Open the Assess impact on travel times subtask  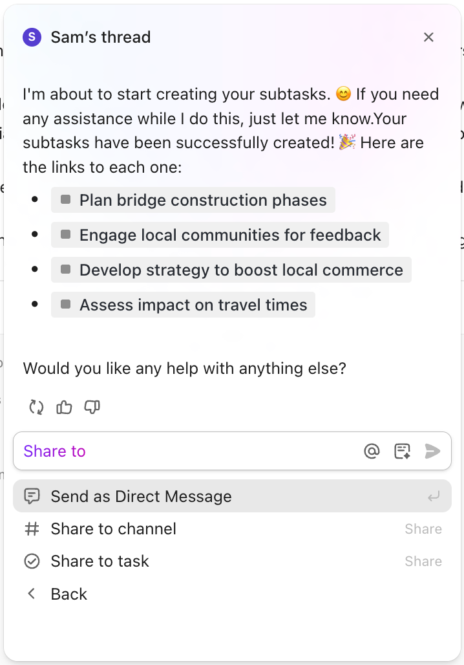tap(183, 304)
